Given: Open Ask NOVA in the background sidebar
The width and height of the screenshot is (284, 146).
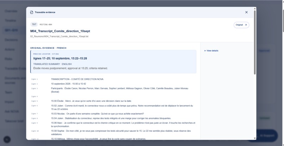Looking at the screenshot, I should (x=12, y=112).
